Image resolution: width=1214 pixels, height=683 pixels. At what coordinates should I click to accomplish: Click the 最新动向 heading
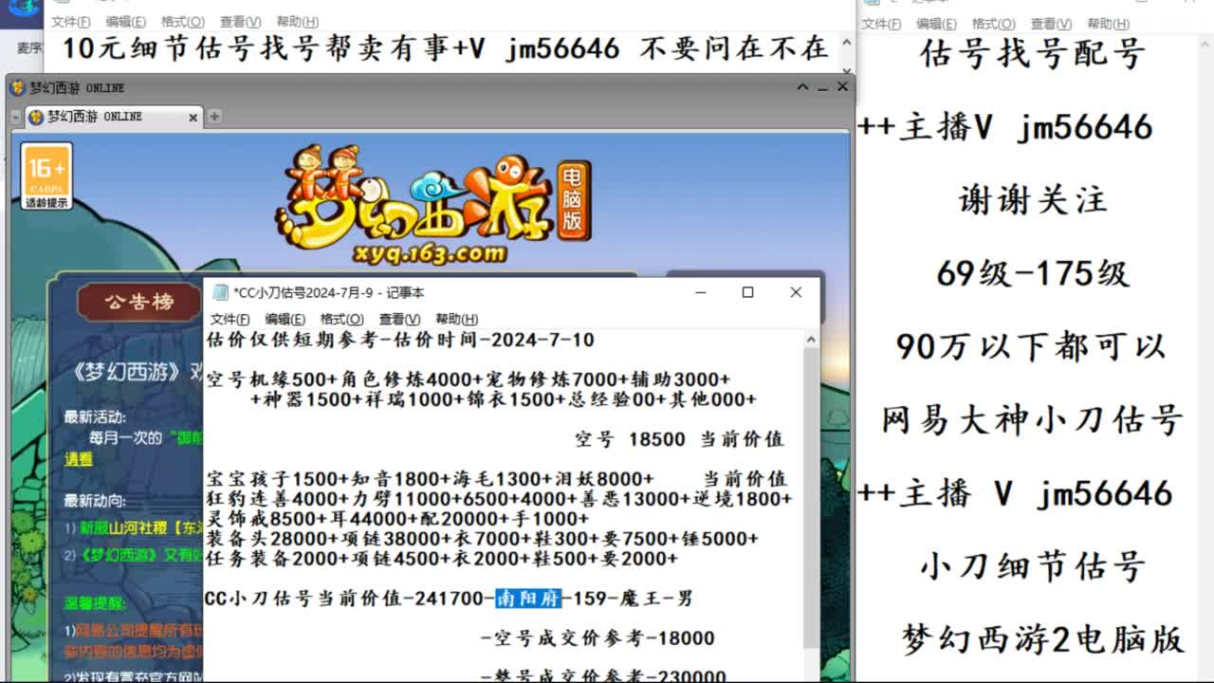95,500
